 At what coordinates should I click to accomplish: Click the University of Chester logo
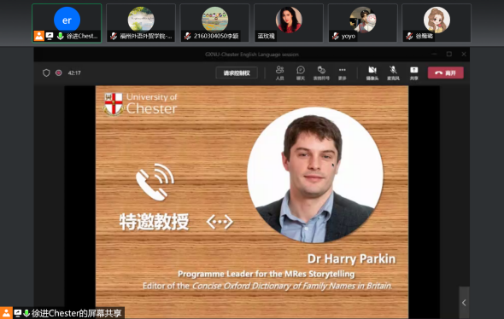click(140, 104)
